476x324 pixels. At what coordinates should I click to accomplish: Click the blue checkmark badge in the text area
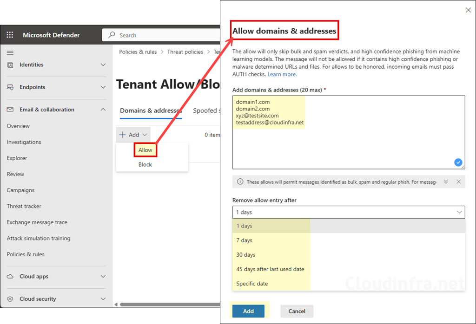(458, 162)
